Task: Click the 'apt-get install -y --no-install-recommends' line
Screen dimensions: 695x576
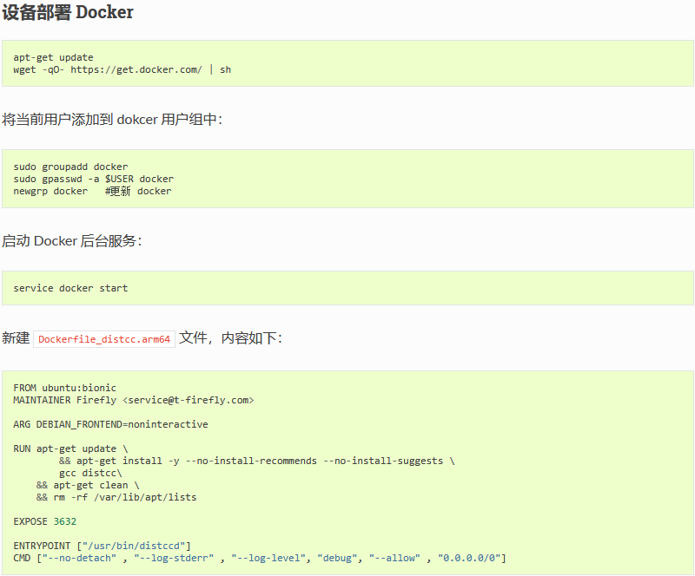Action: 256,461
